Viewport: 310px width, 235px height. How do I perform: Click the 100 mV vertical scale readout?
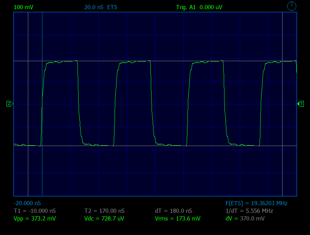pyautogui.click(x=24, y=7)
